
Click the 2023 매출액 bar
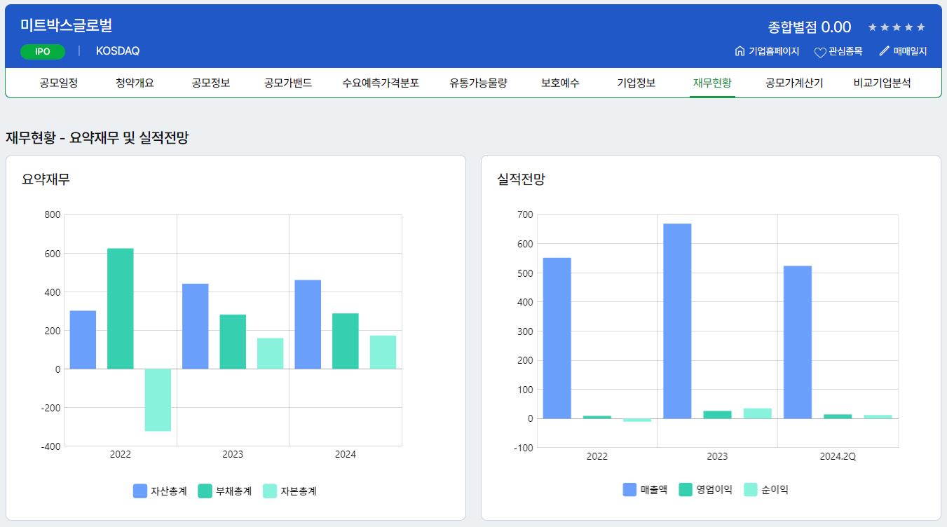[x=677, y=321]
